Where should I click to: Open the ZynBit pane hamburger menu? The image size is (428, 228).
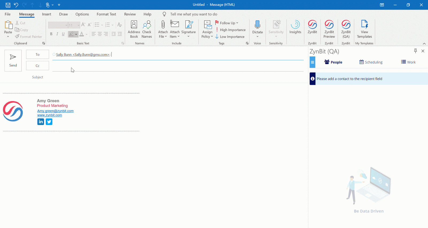click(312, 62)
